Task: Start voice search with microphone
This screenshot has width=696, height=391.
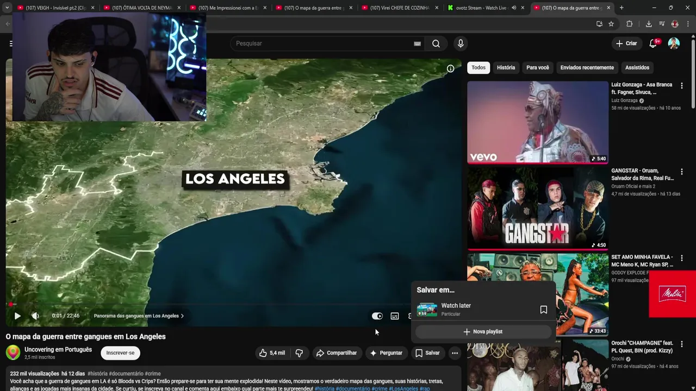Action: [461, 43]
